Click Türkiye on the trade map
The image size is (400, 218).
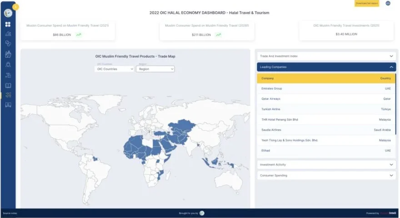(160, 134)
